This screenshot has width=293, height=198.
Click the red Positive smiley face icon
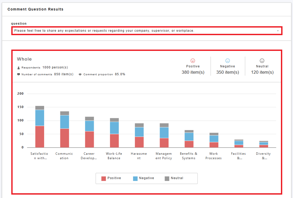coord(193,61)
